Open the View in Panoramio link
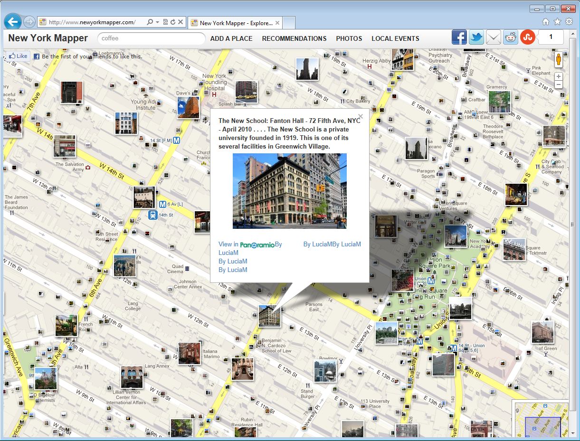Viewport: 580px width, 441px height. click(x=247, y=244)
